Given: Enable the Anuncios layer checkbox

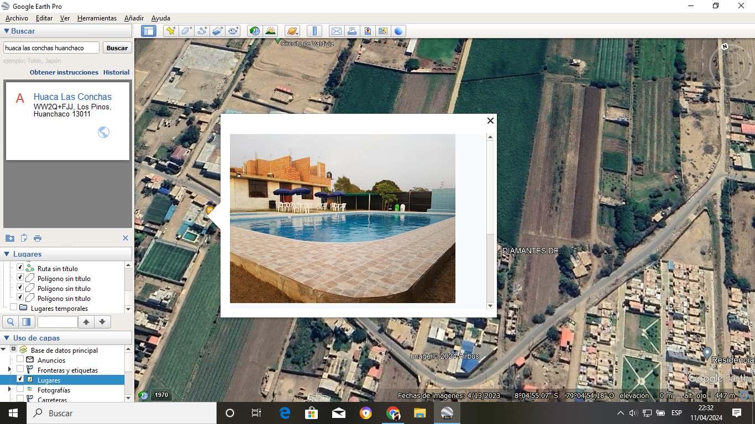Looking at the screenshot, I should pyautogui.click(x=20, y=359).
